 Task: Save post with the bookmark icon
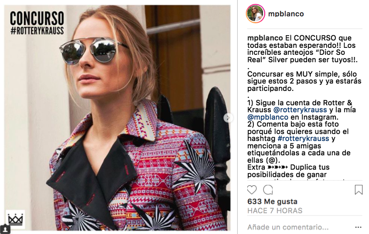coord(359,190)
